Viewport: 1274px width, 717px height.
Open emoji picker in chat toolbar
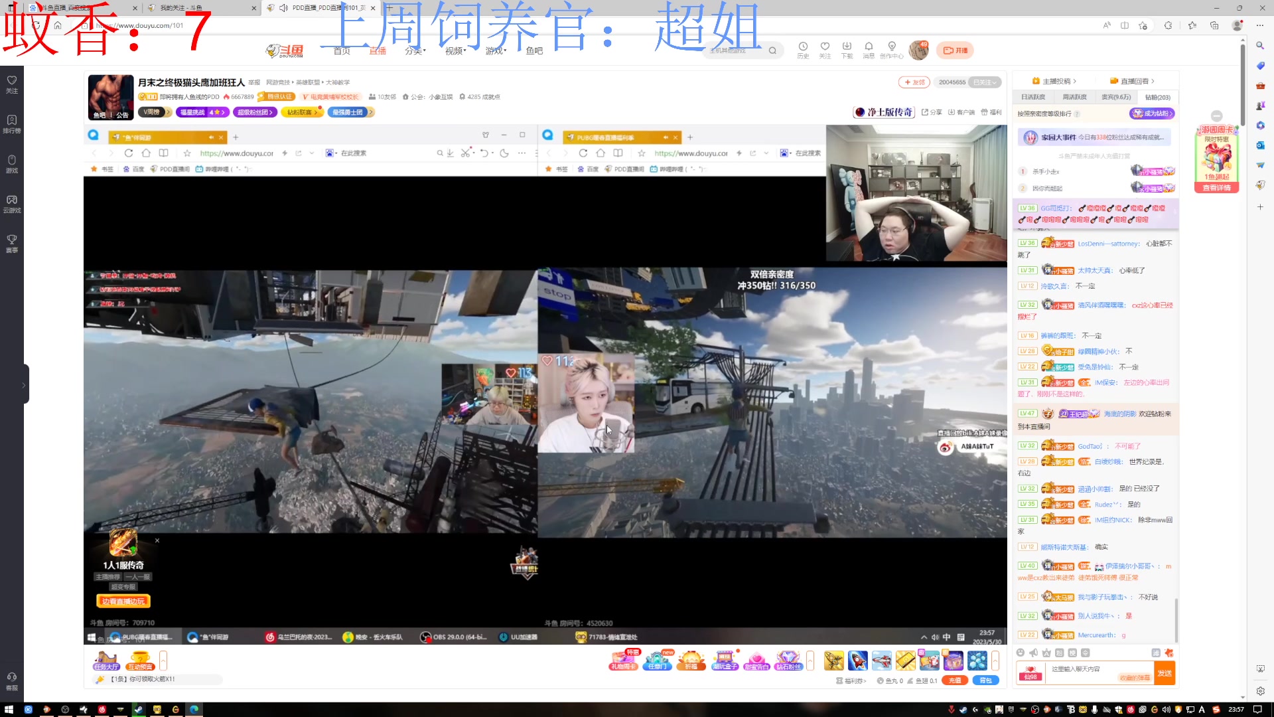point(1021,653)
